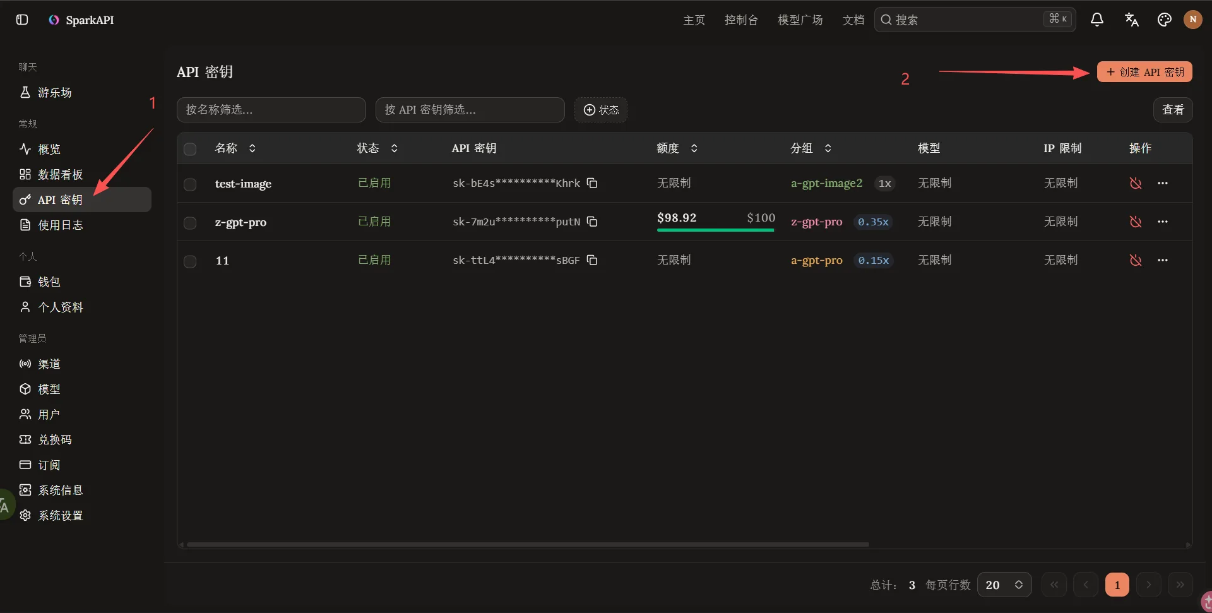Image resolution: width=1212 pixels, height=613 pixels.
Task: Sort by 名称 column
Action: [x=235, y=148]
